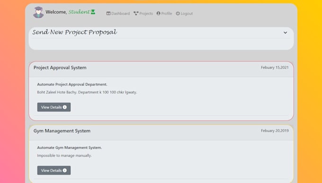Click the student avatar icon
This screenshot has height=183, width=322.
pos(38,12)
